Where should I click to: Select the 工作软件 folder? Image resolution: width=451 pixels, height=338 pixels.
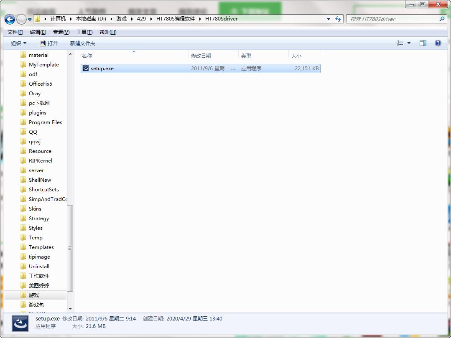[38, 276]
